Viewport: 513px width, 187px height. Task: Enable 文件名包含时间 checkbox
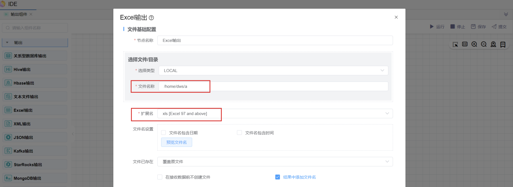click(239, 133)
